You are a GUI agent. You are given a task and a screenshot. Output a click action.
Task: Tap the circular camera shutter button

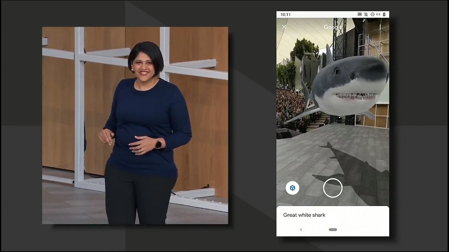333,188
